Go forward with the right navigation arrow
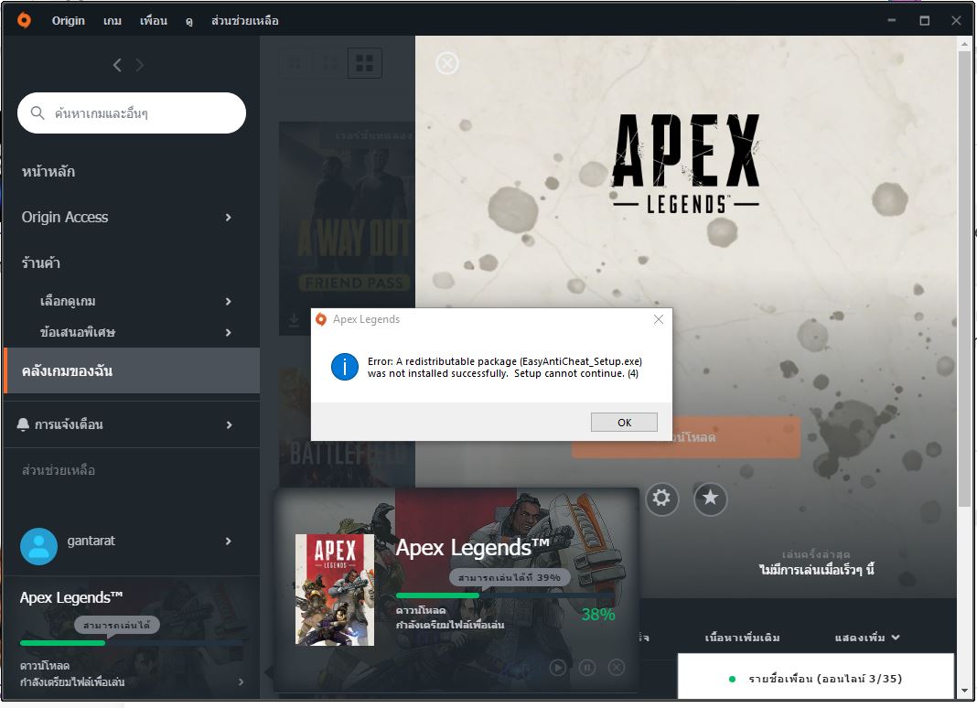This screenshot has height=708, width=977. pos(140,65)
